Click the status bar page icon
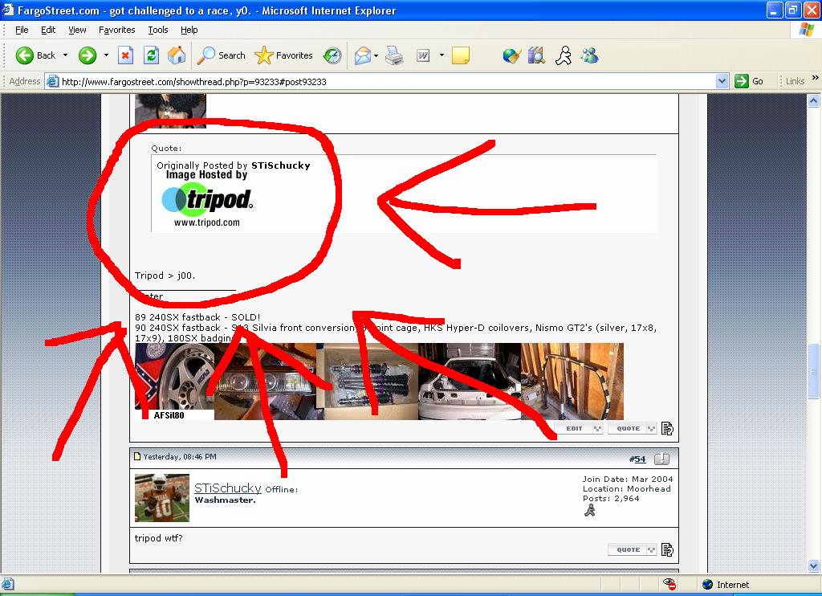Image resolution: width=822 pixels, height=596 pixels. (7, 584)
